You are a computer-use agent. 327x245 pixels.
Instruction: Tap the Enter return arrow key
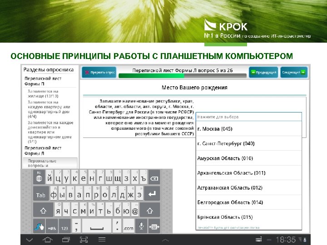tap(152, 194)
